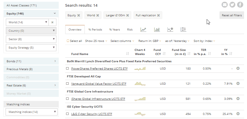The width and height of the screenshot is (247, 119).
Task: Open the line chart view tab
Action: (x=143, y=29)
